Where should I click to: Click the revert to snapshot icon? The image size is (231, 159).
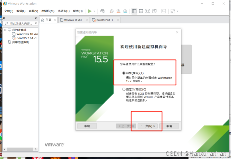[118, 11]
